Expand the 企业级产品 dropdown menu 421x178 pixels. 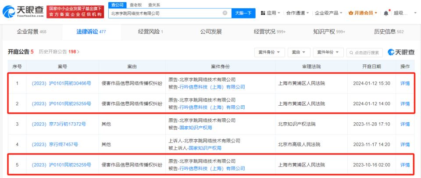328,13
